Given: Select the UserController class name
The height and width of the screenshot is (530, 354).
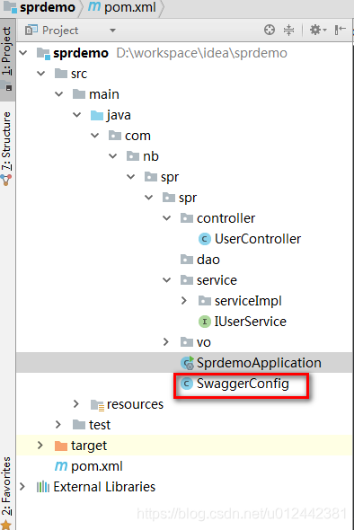Looking at the screenshot, I should pyautogui.click(x=258, y=239).
